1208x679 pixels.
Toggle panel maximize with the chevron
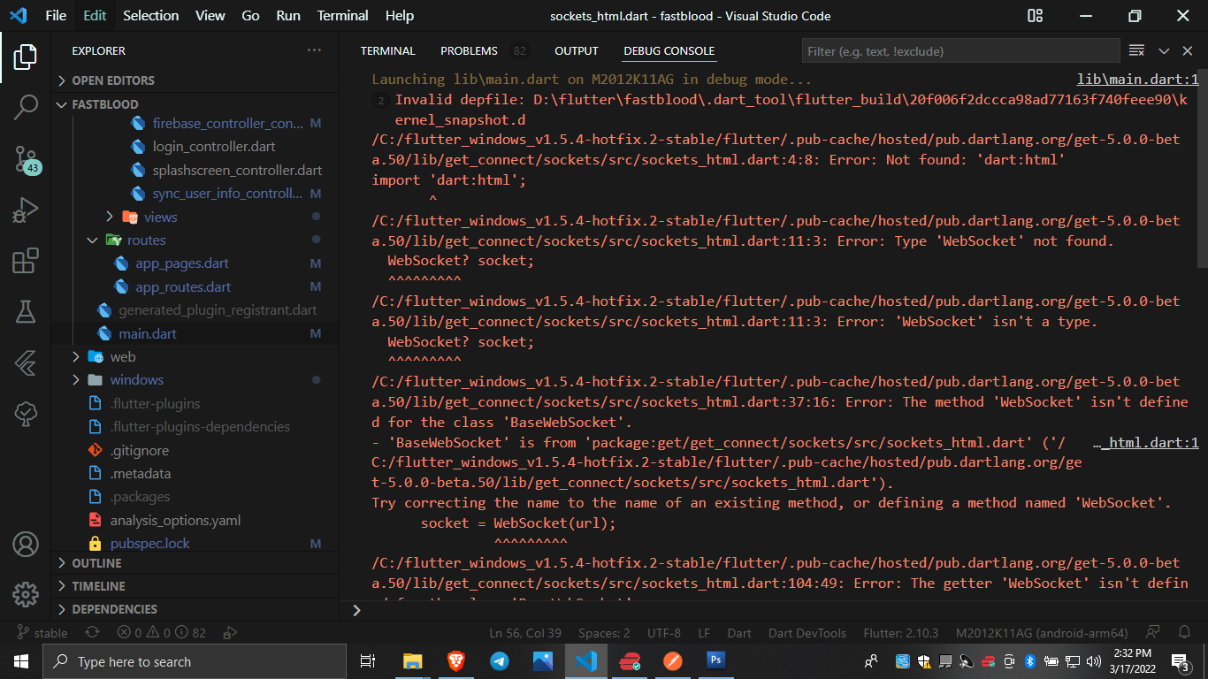click(x=1163, y=50)
